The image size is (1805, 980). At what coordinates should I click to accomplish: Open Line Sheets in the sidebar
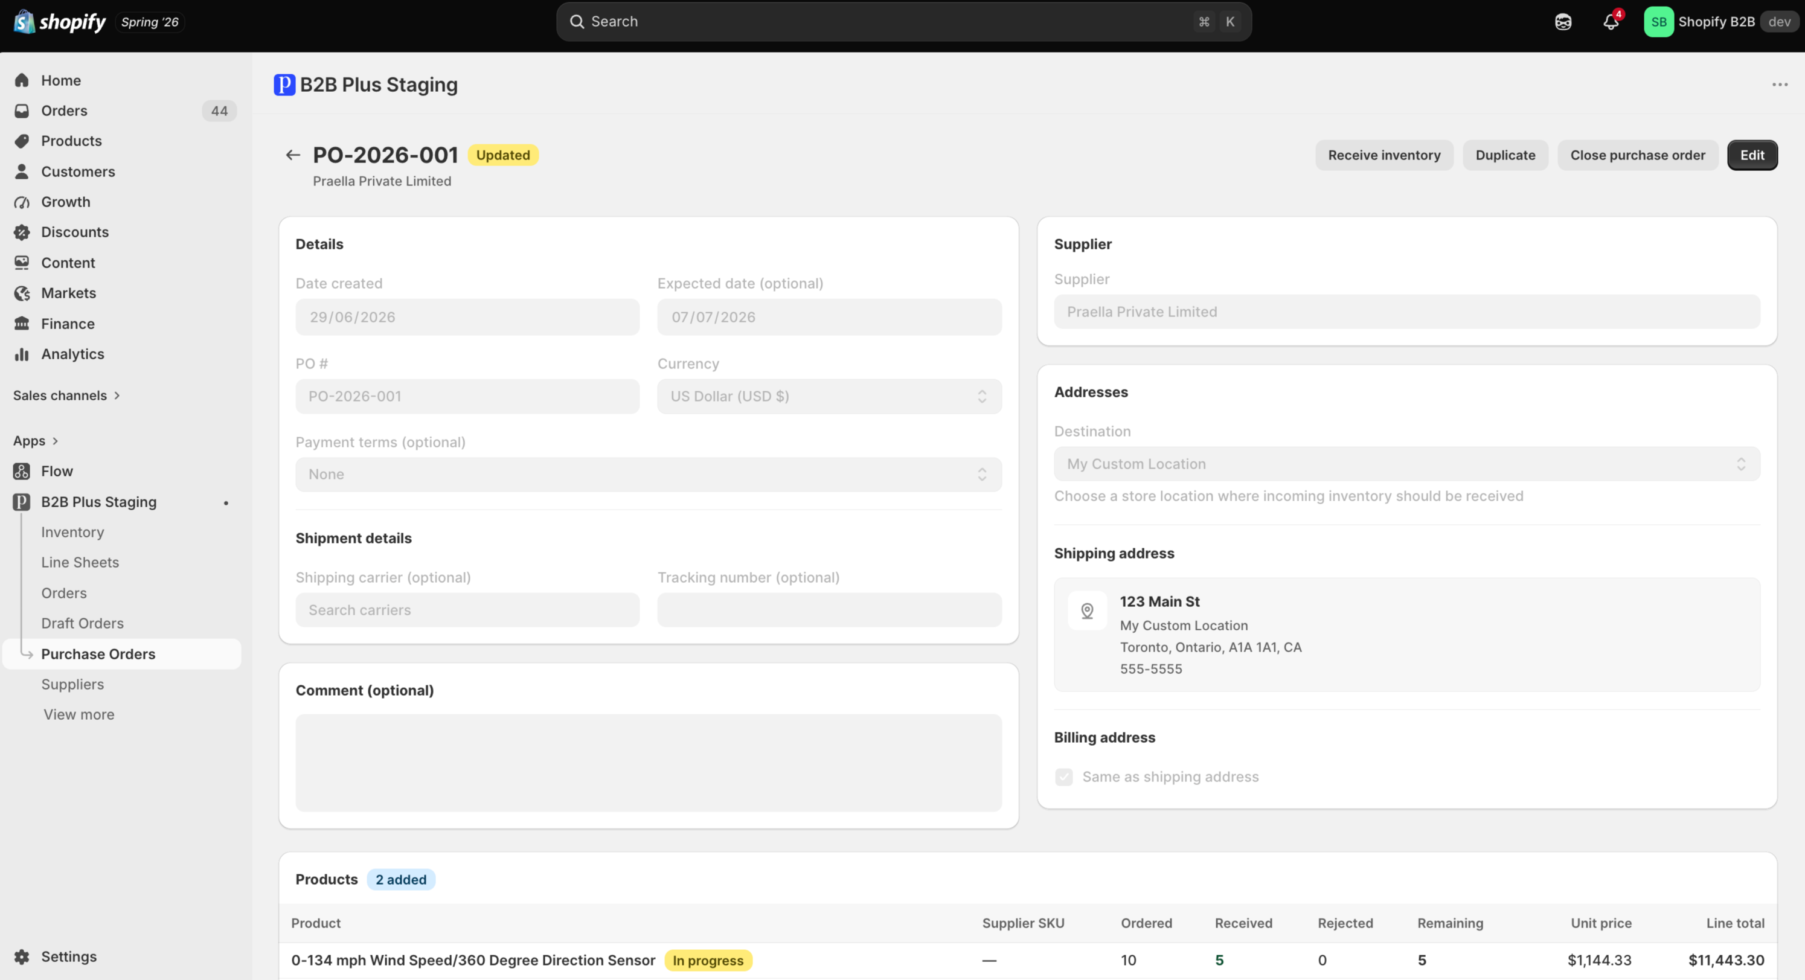tap(80, 563)
